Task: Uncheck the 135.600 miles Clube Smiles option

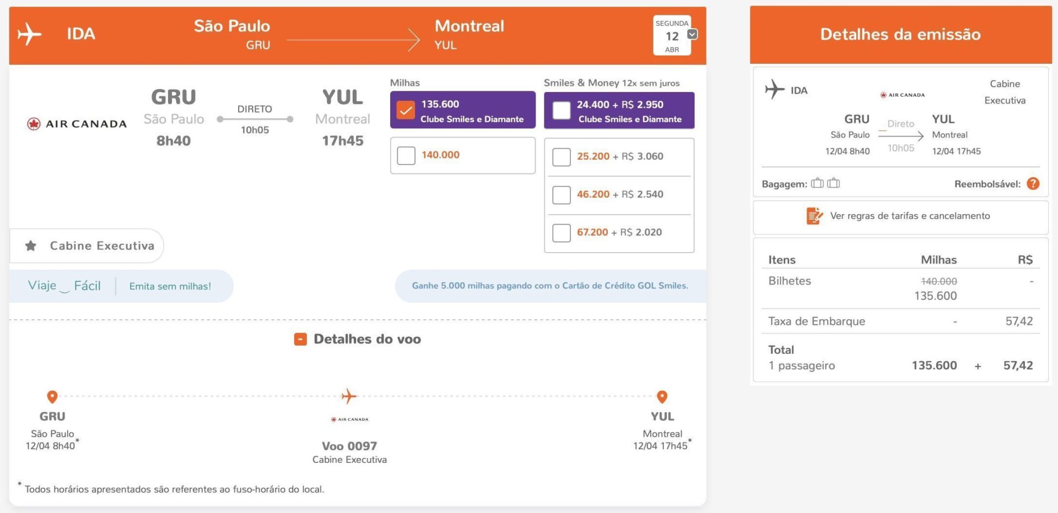Action: (x=406, y=110)
